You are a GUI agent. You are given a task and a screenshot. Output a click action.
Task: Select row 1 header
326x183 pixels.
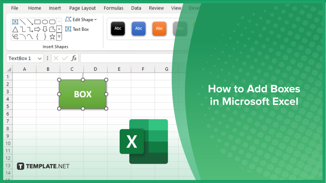coord(8,77)
